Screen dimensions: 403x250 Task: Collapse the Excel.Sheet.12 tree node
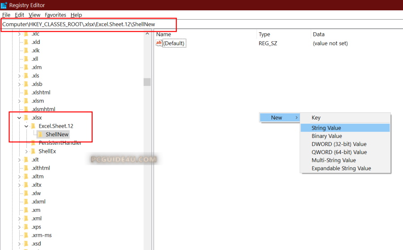coord(26,126)
